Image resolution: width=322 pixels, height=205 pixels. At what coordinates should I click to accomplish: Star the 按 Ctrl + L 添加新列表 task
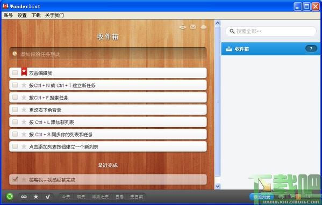pyautogui.click(x=24, y=122)
